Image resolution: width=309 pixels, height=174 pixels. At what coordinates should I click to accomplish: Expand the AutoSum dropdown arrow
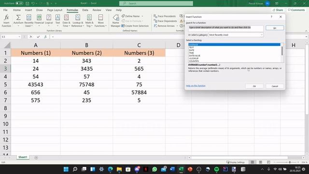coord(18,26)
